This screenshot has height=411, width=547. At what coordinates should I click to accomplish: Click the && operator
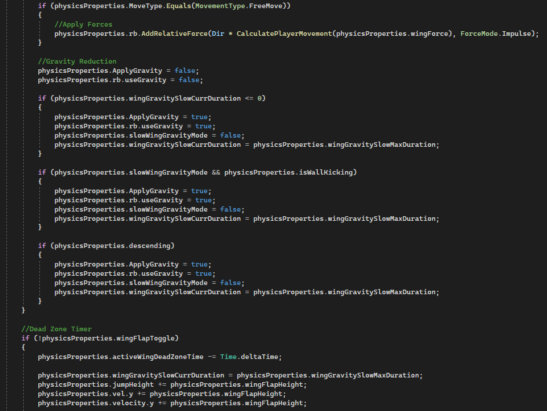[216, 172]
